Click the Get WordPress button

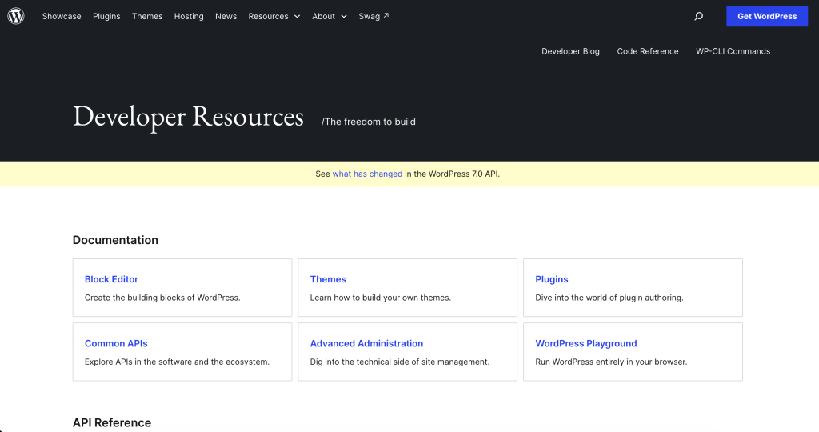(767, 16)
